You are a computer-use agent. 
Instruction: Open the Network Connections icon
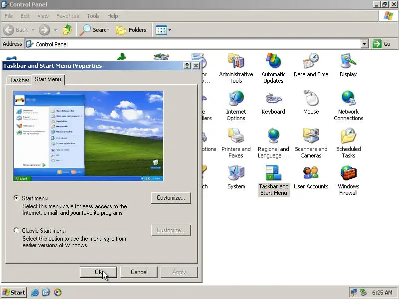pos(348,106)
